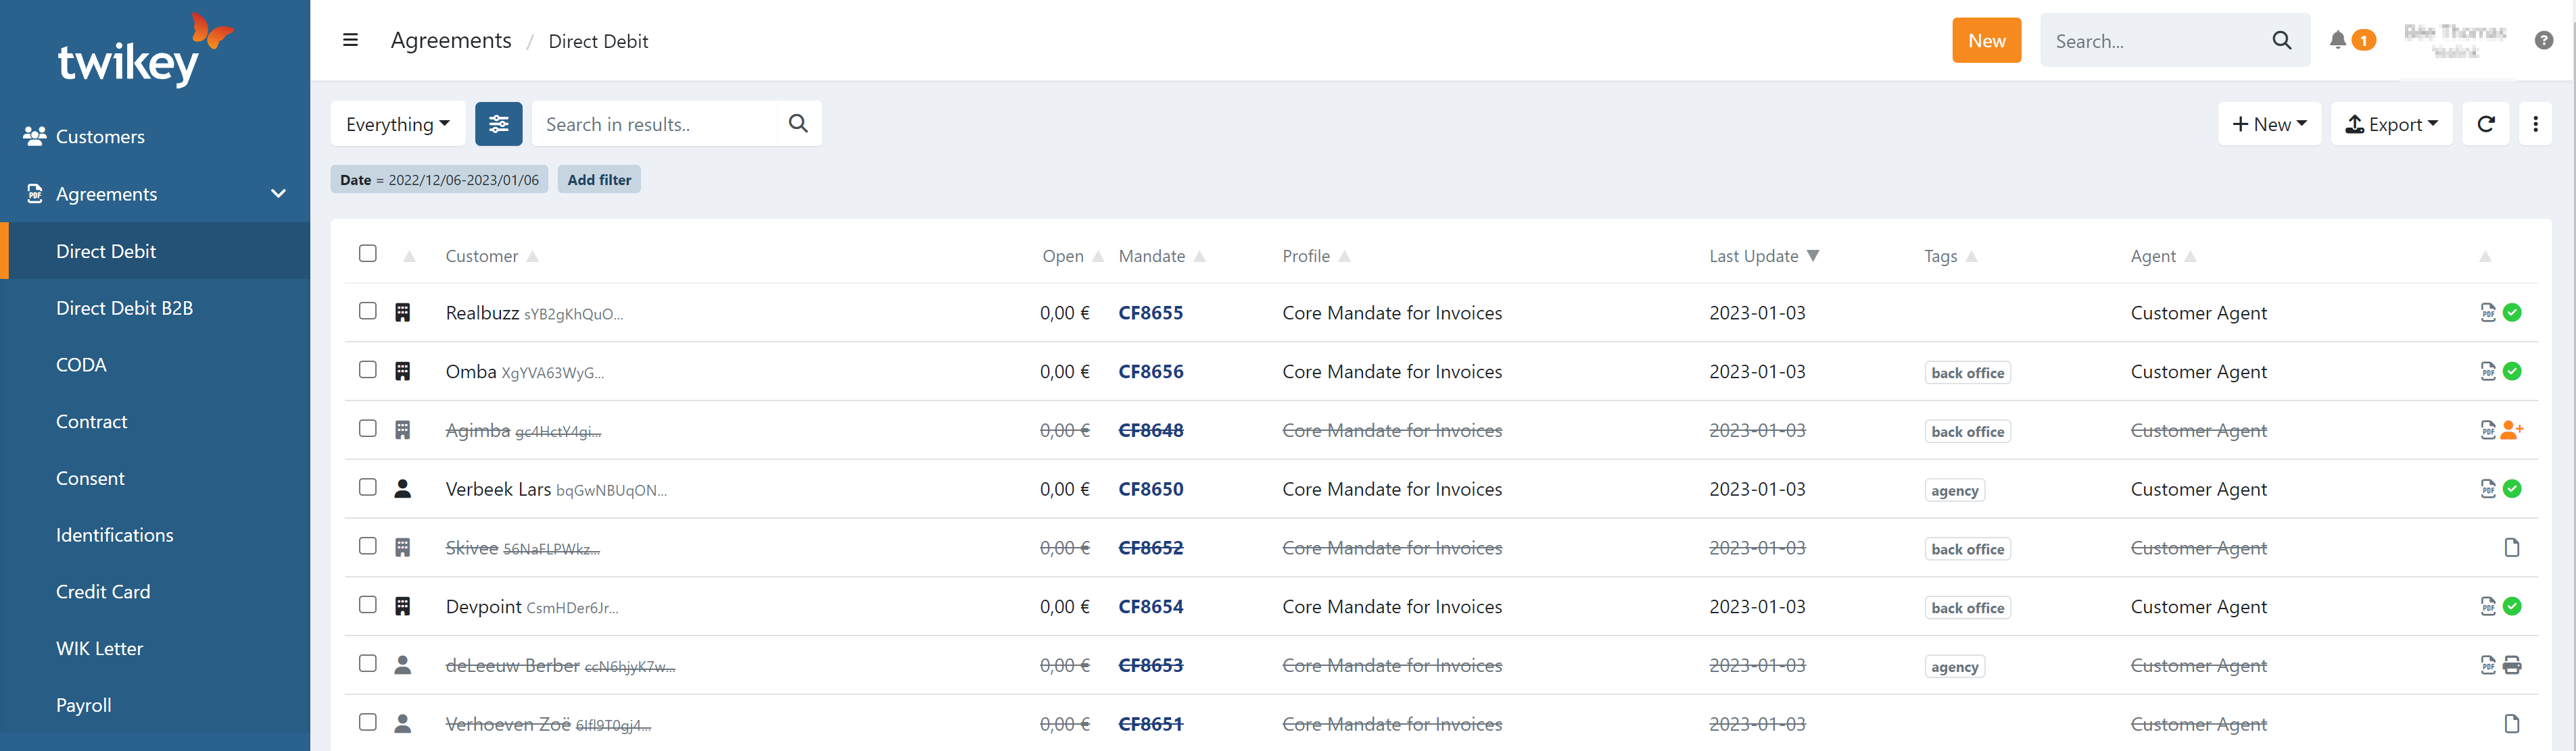
Task: Toggle the hamburger sidebar menu icon
Action: (x=350, y=40)
